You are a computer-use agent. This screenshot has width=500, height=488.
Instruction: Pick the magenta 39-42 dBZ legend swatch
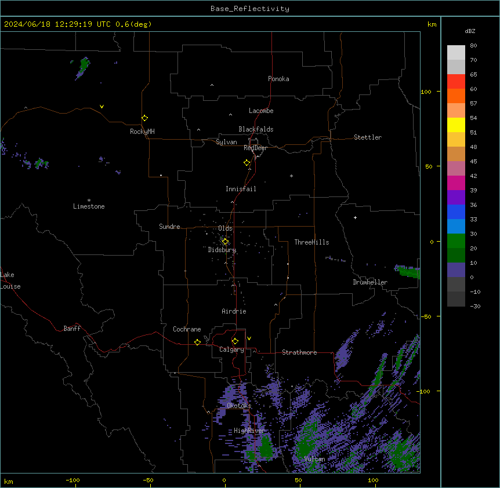(456, 183)
